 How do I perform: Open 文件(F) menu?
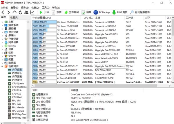pyautogui.click(x=4, y=8)
